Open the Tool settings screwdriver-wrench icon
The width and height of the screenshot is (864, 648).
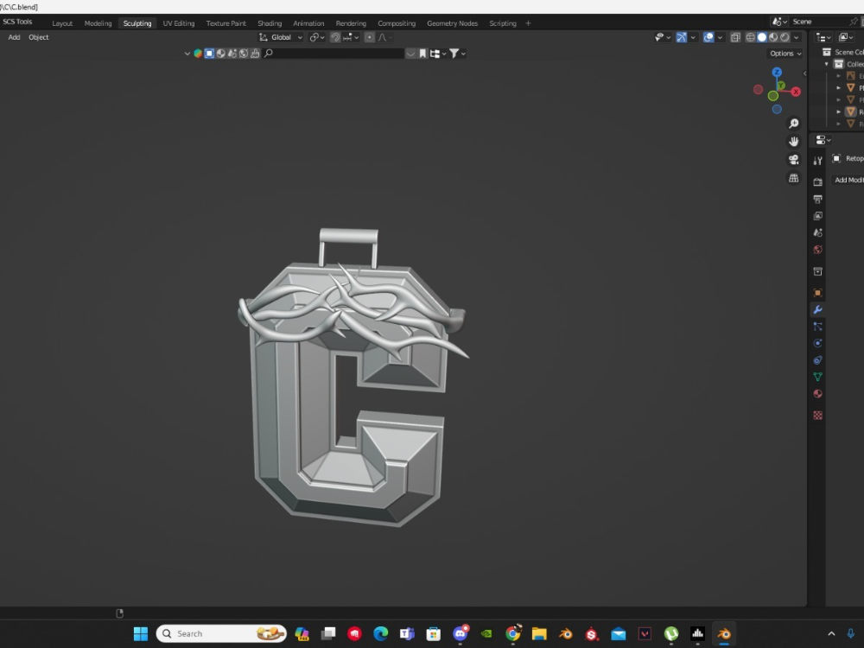click(x=817, y=159)
